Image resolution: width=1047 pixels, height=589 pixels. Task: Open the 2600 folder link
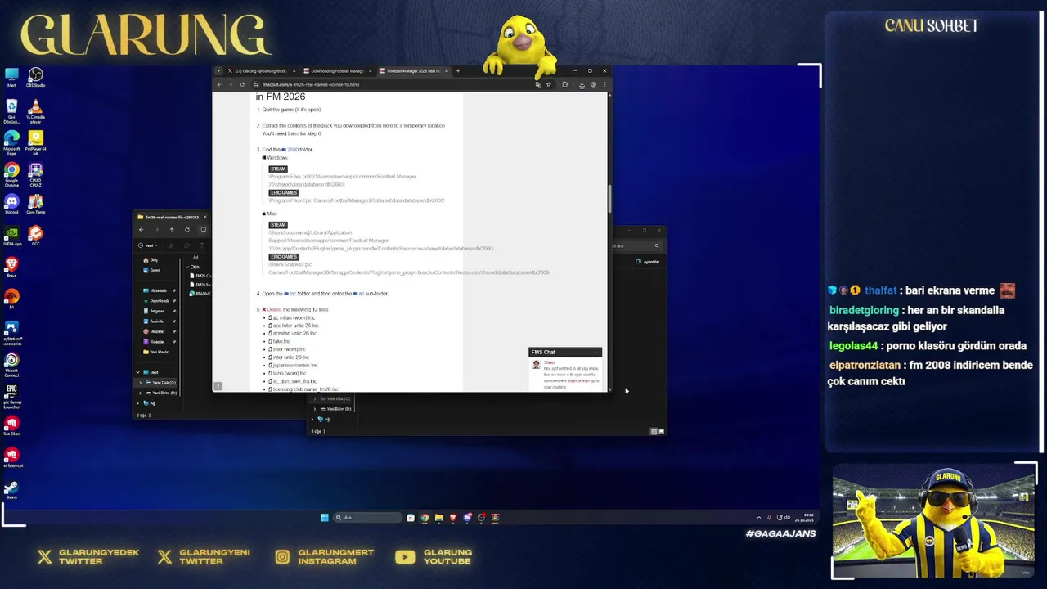tap(290, 150)
